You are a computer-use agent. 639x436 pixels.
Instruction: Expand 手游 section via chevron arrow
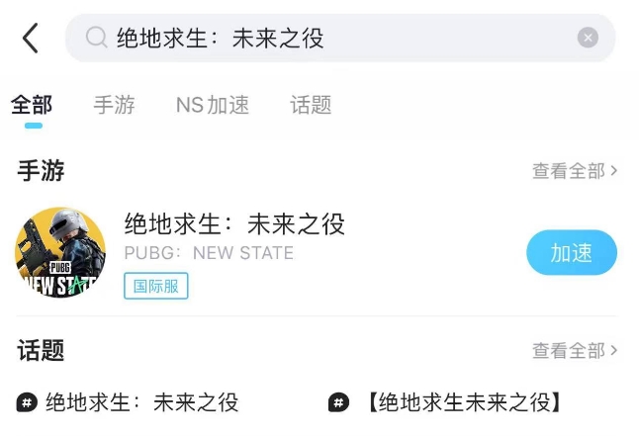point(614,171)
